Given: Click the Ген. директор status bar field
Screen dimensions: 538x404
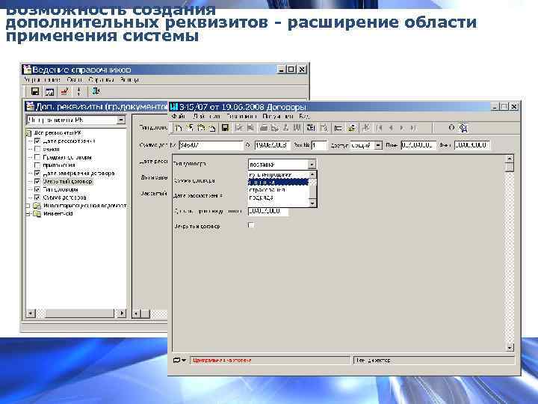Looking at the screenshot, I should pyautogui.click(x=434, y=361).
